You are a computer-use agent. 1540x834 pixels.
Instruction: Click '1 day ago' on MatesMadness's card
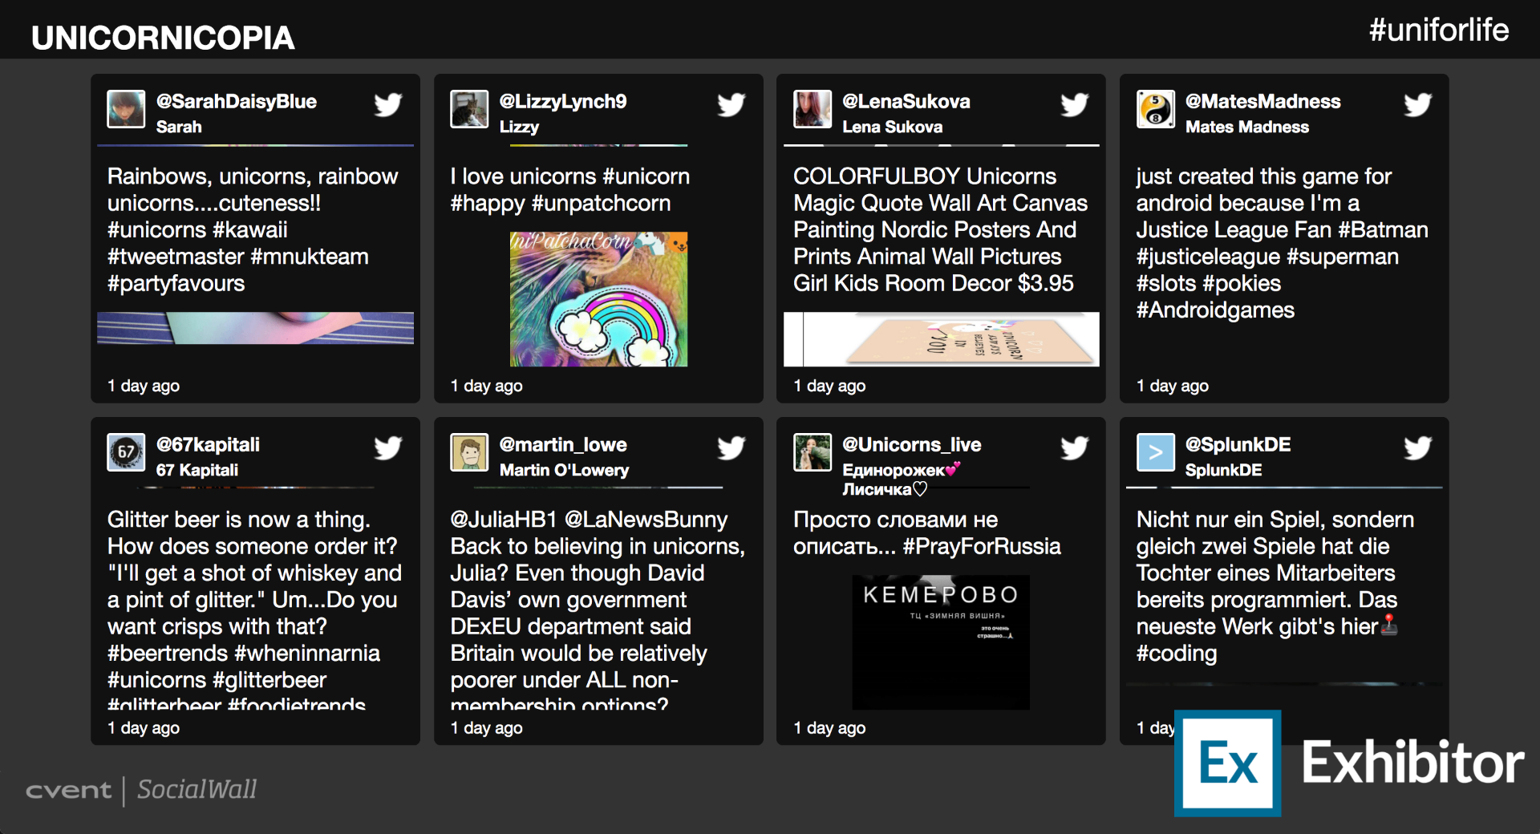[1173, 386]
